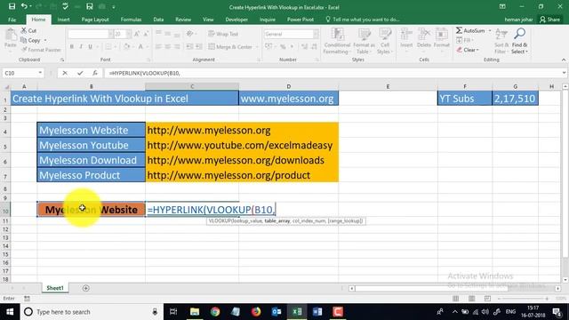Toggle Wrap Text
This screenshot has height=320, width=569.
[223, 34]
